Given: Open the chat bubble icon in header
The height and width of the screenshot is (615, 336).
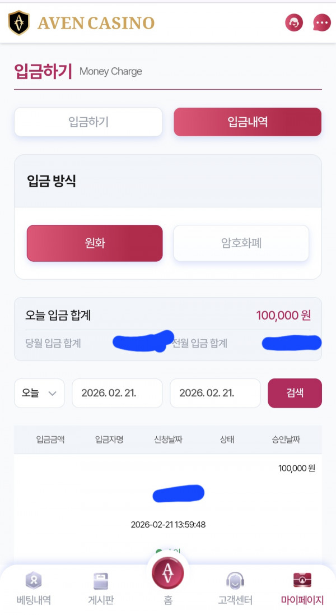Looking at the screenshot, I should point(321,22).
